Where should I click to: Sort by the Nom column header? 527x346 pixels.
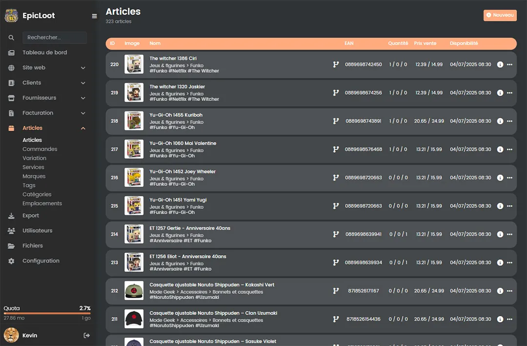[x=155, y=43]
